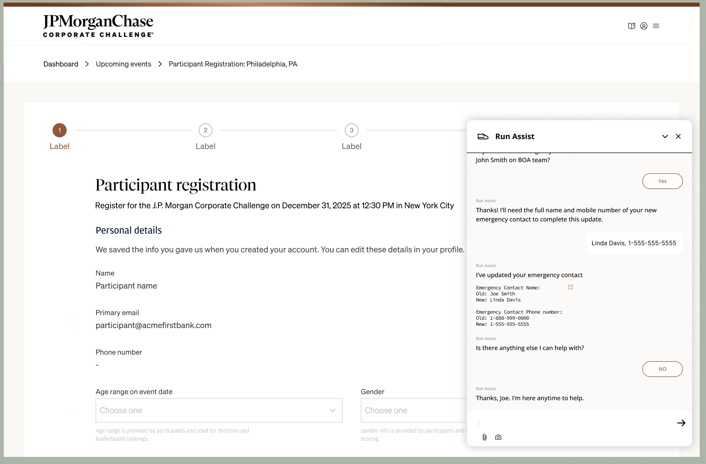Click the Run Assist shoe icon

pos(483,136)
